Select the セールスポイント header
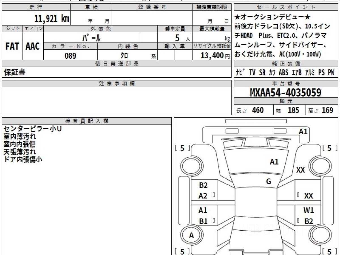 286,7
